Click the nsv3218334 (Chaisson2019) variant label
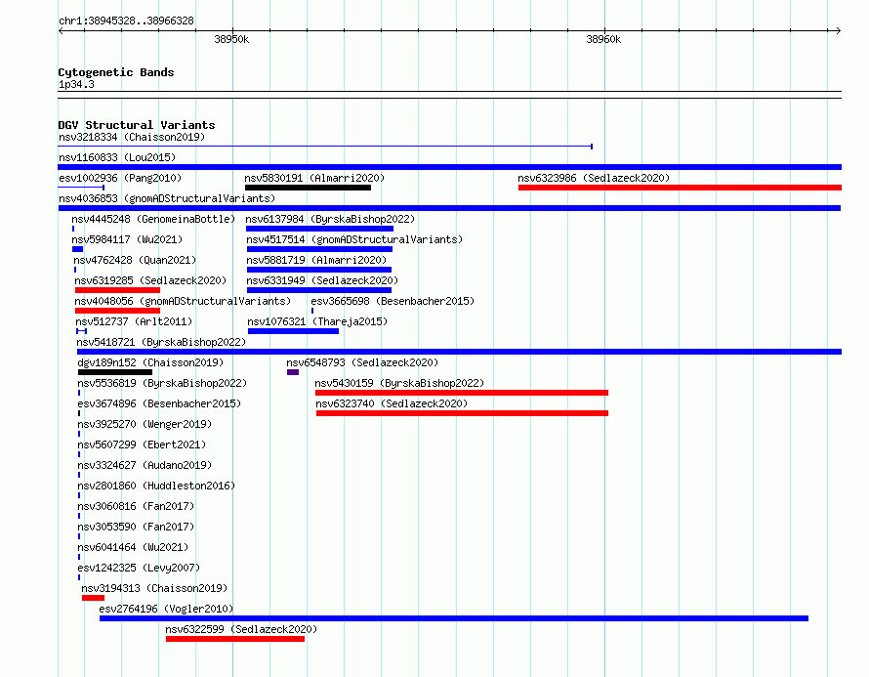 (x=132, y=137)
